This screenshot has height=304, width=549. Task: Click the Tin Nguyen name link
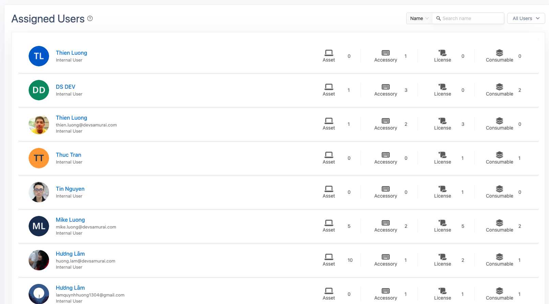pyautogui.click(x=70, y=189)
